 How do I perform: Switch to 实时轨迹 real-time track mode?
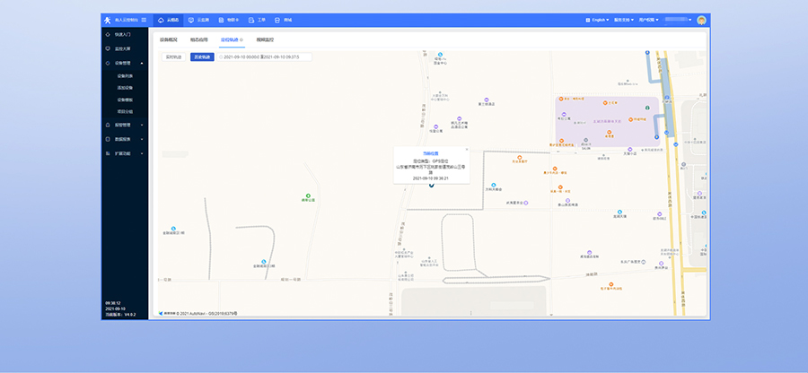point(172,56)
